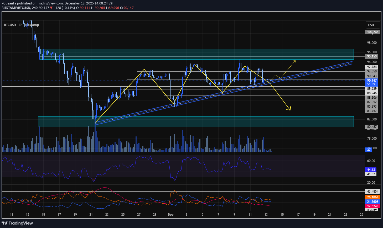Screen dimensions: 383x228
Task: Click the PouyanFa author name in header
Action: tap(9, 3)
